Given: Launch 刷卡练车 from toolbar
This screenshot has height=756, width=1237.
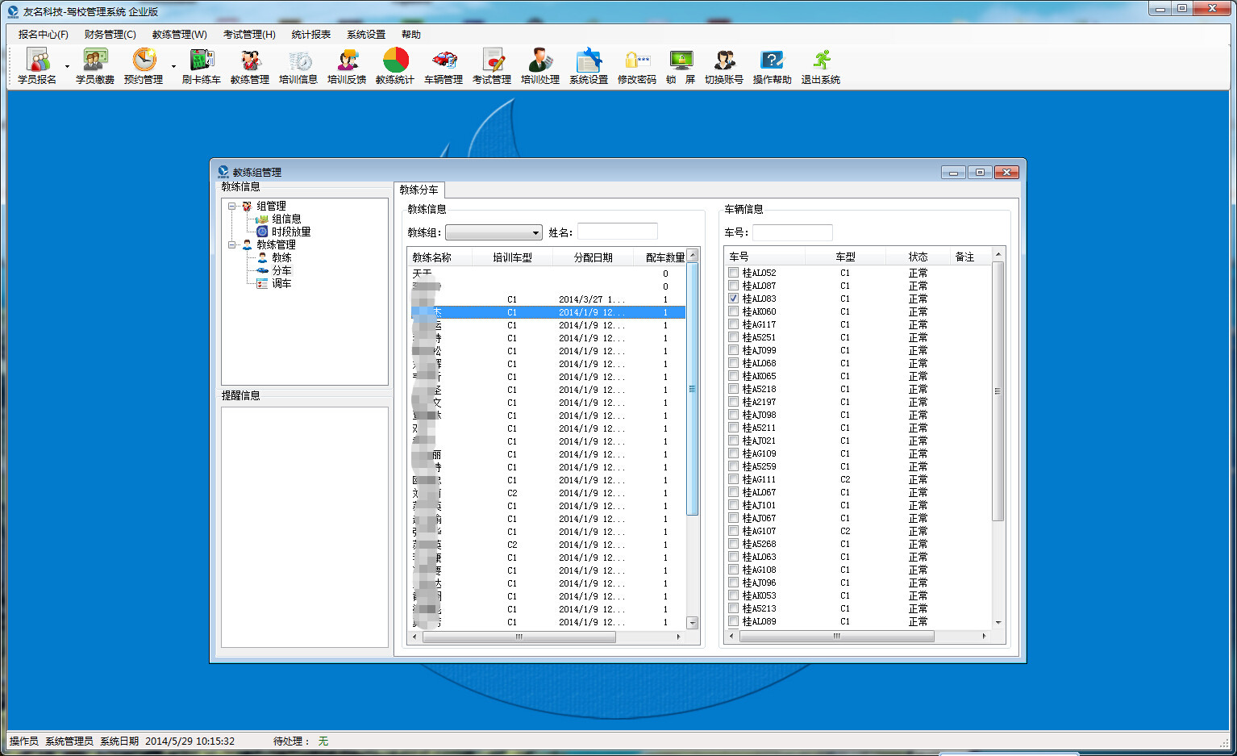Looking at the screenshot, I should coord(202,66).
